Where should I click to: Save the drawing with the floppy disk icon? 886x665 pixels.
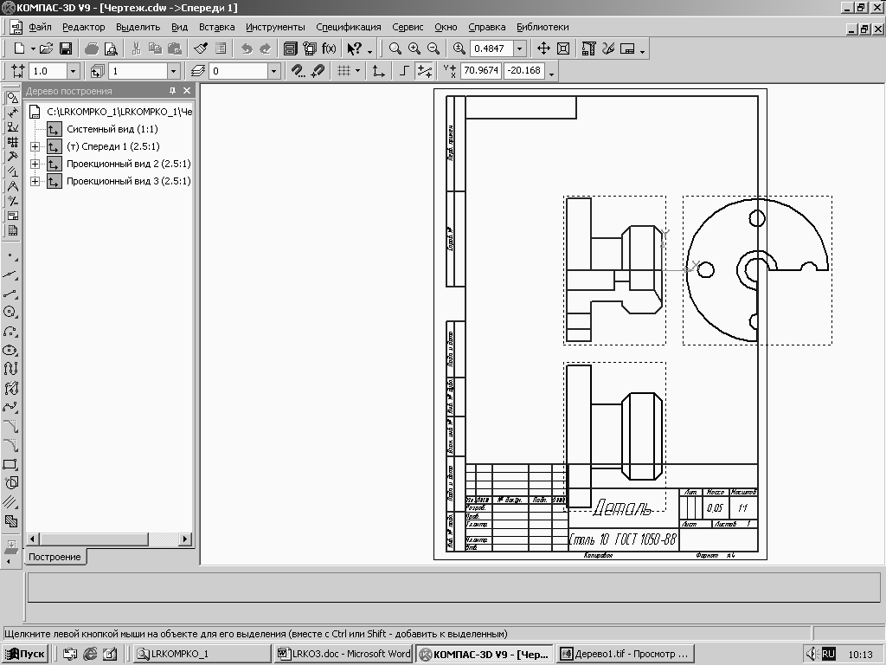pos(66,48)
